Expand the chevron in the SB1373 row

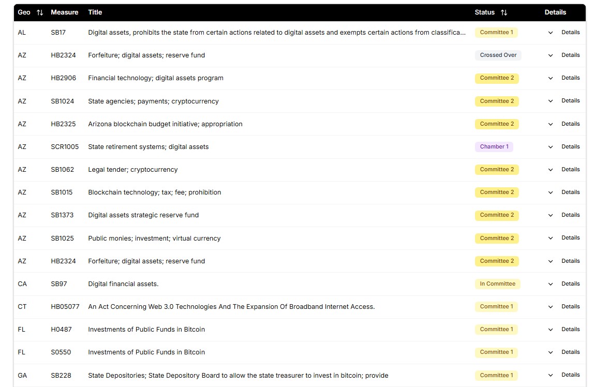click(550, 215)
